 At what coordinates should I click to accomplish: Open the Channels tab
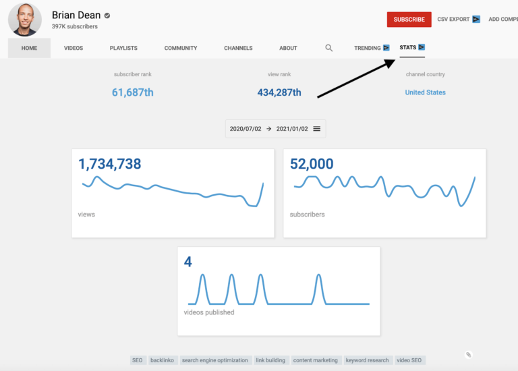click(x=238, y=48)
